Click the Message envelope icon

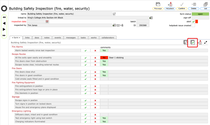coord(158,4)
